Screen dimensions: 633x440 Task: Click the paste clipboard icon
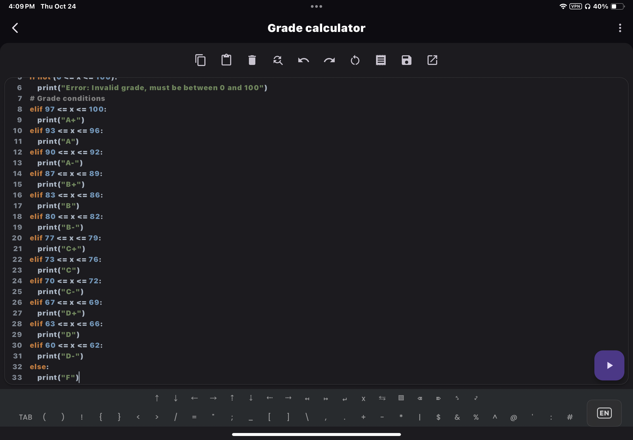pyautogui.click(x=226, y=60)
